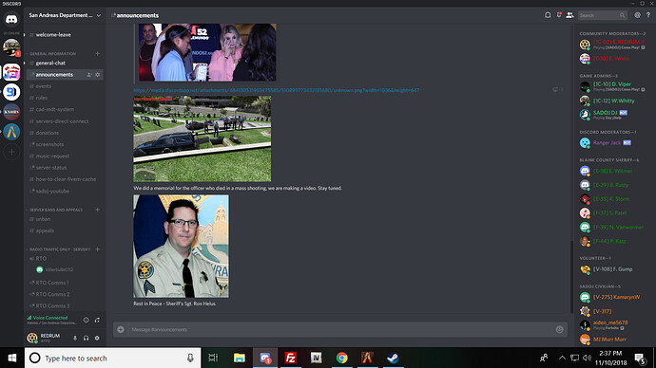Add channel to Server Bans and Appeals
This screenshot has width=656, height=368.
(x=98, y=210)
